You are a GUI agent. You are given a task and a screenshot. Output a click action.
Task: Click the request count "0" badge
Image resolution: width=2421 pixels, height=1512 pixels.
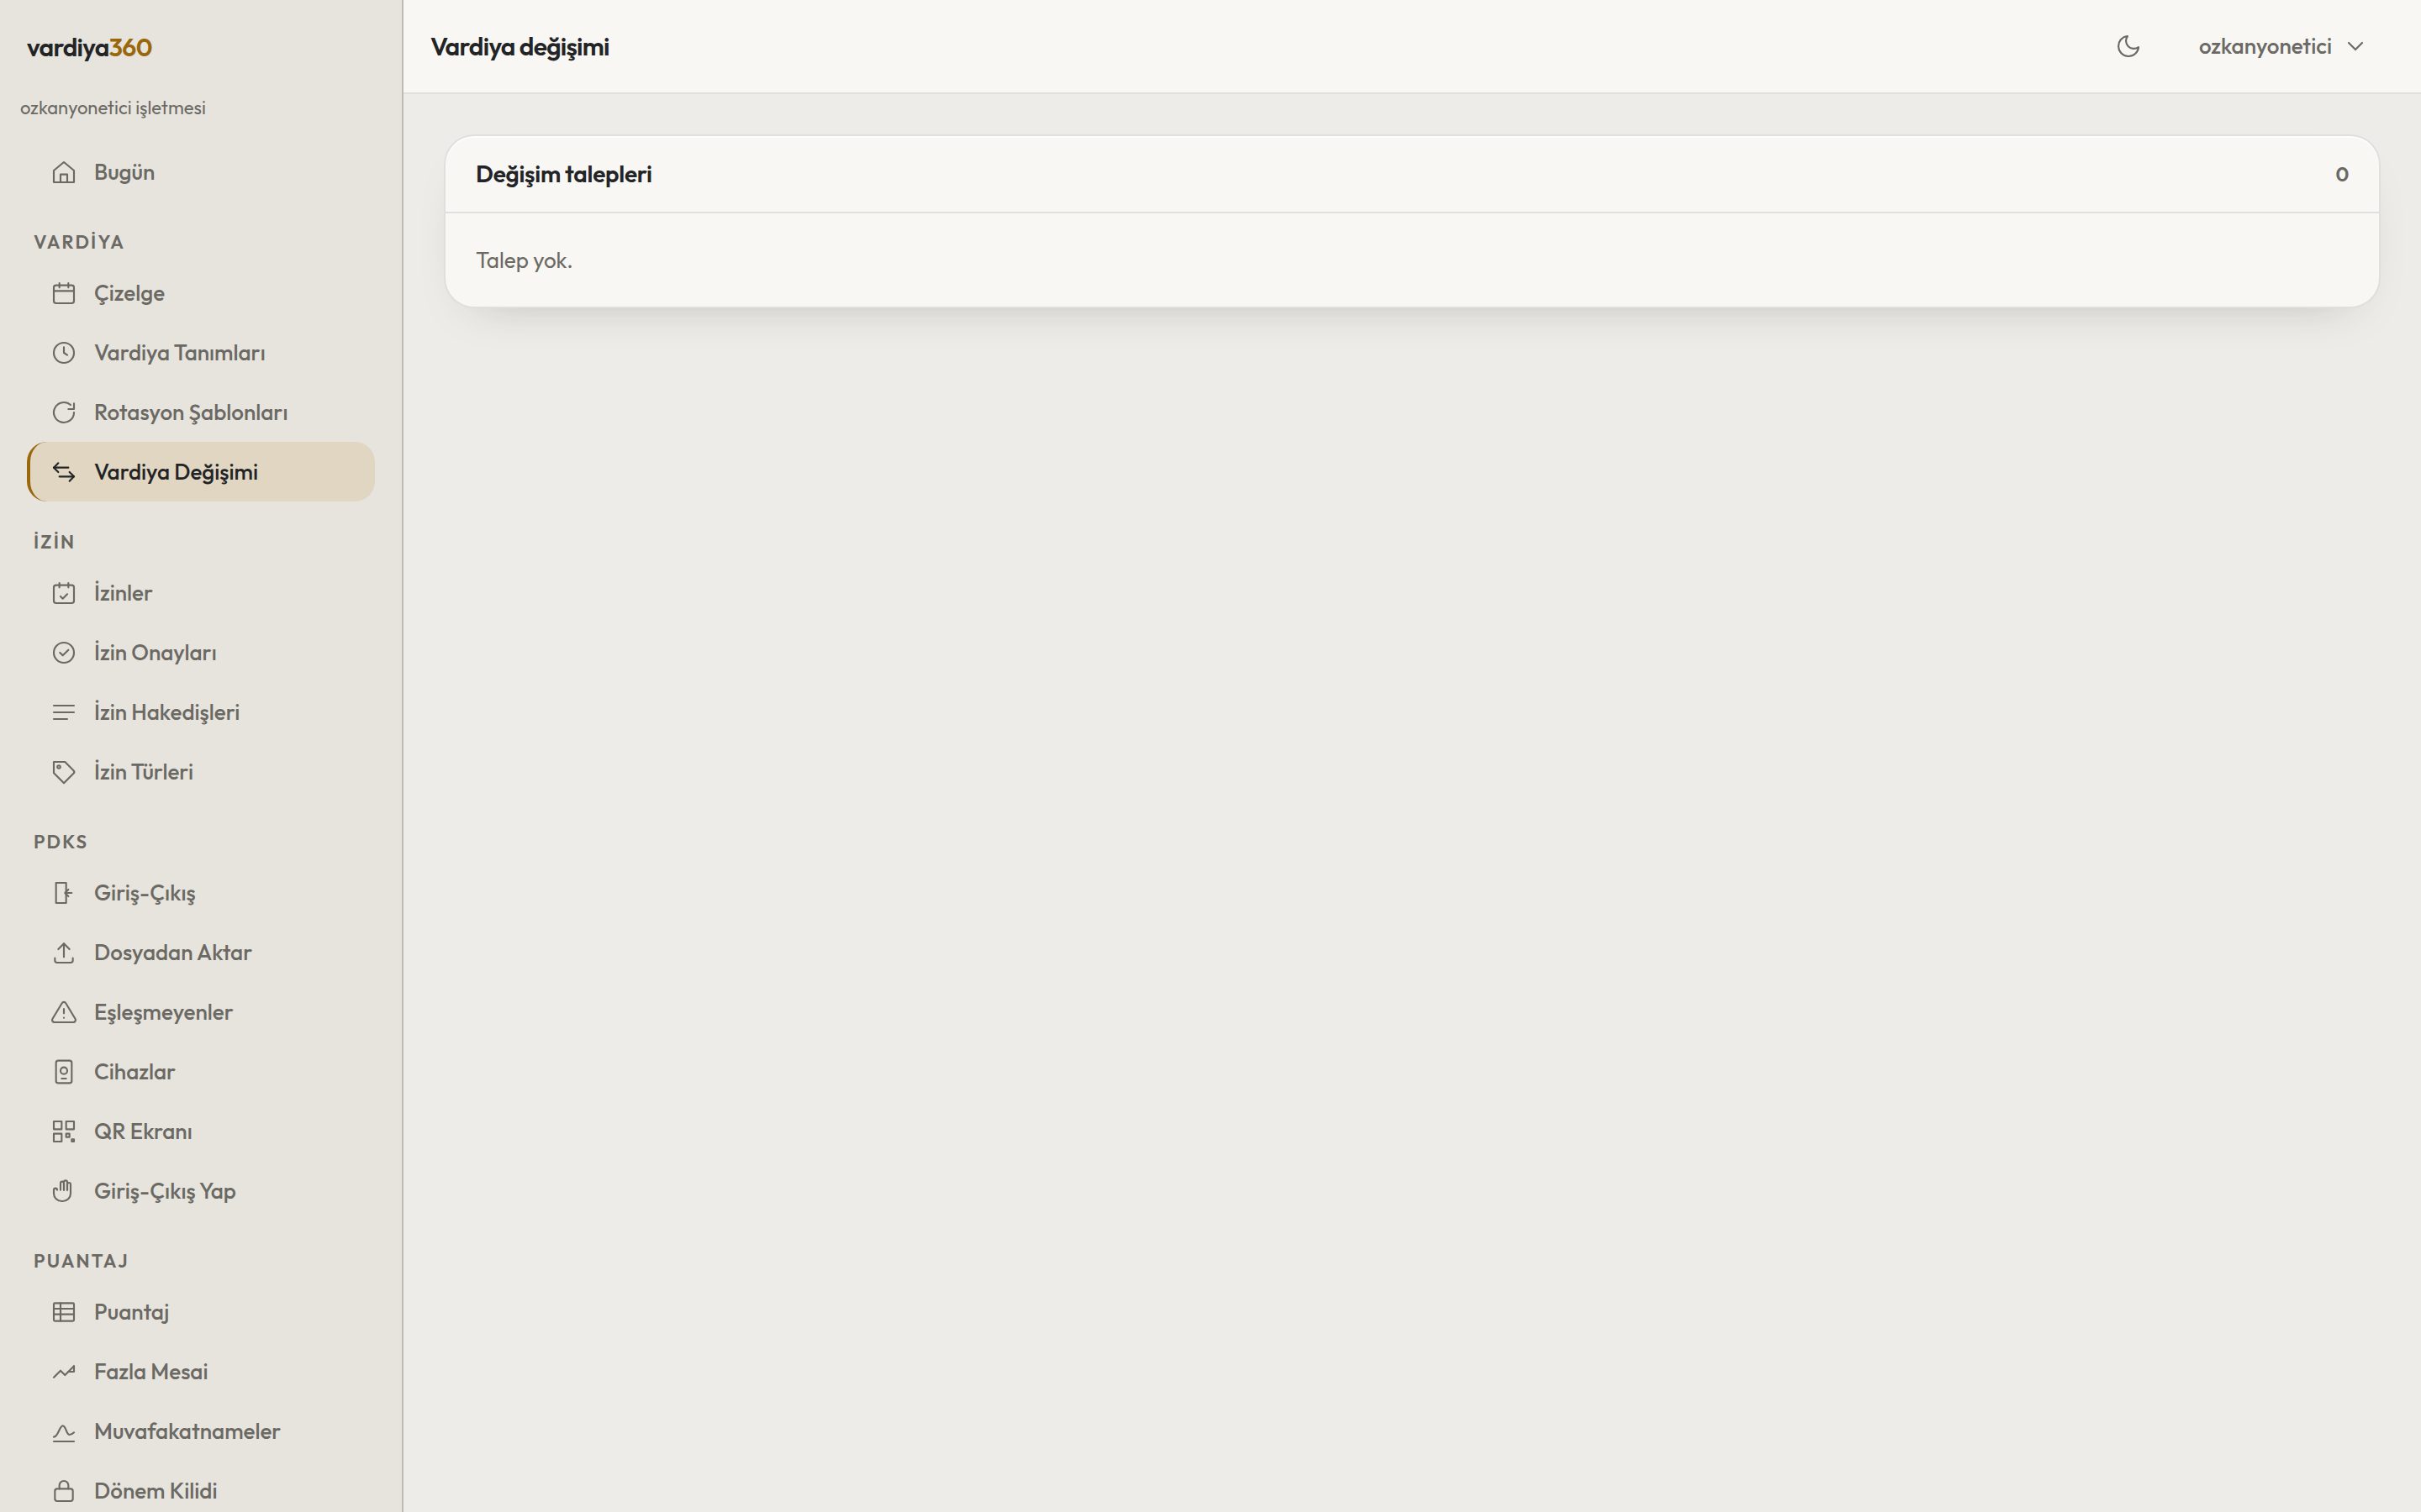[x=2342, y=174]
